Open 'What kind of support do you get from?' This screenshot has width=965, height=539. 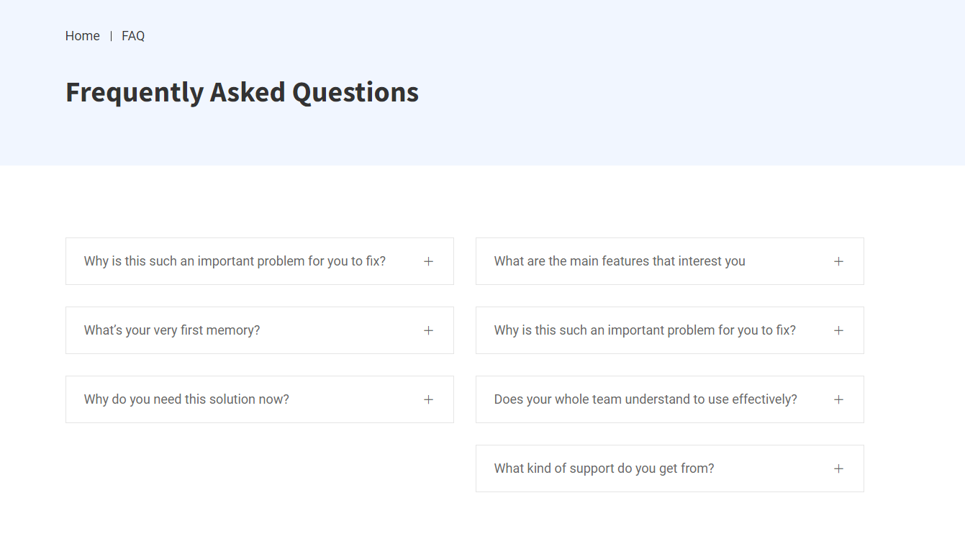pyautogui.click(x=604, y=468)
